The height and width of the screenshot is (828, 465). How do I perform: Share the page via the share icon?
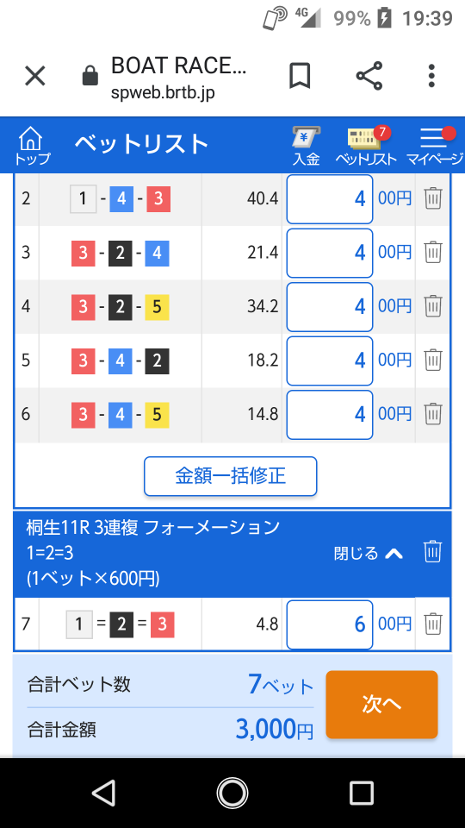[x=369, y=76]
